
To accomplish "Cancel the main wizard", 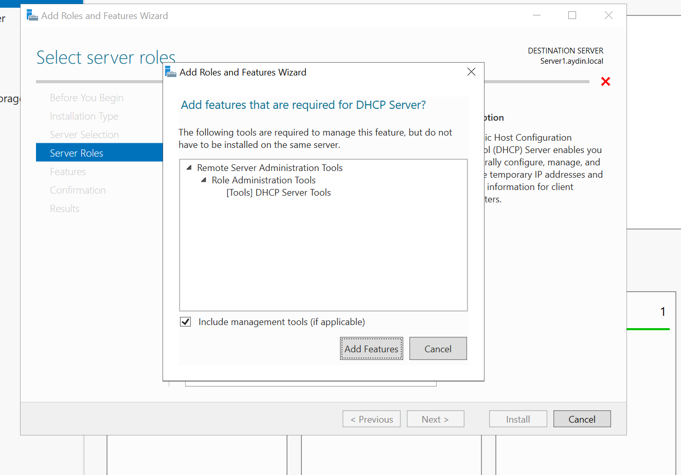I will point(582,419).
